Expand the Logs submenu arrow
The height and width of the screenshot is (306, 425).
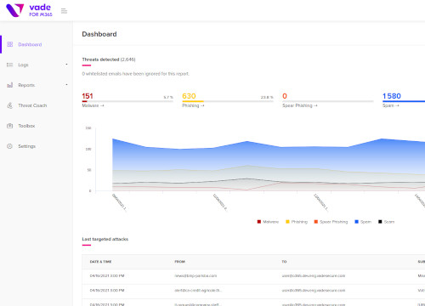pyautogui.click(x=66, y=65)
